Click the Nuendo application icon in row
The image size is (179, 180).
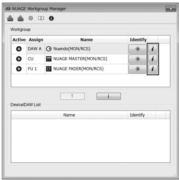[x=49, y=49]
